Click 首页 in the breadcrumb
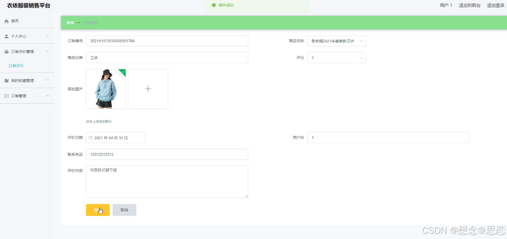This screenshot has height=239, width=507. pyautogui.click(x=70, y=23)
